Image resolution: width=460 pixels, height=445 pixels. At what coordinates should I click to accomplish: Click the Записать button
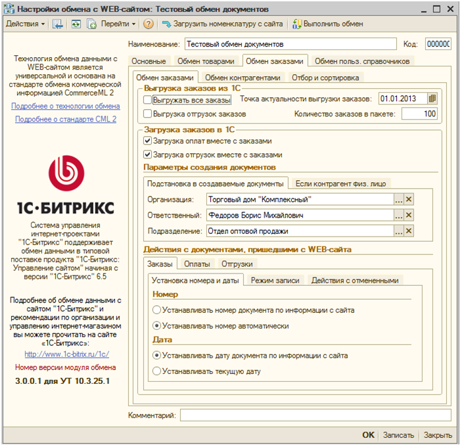click(398, 434)
